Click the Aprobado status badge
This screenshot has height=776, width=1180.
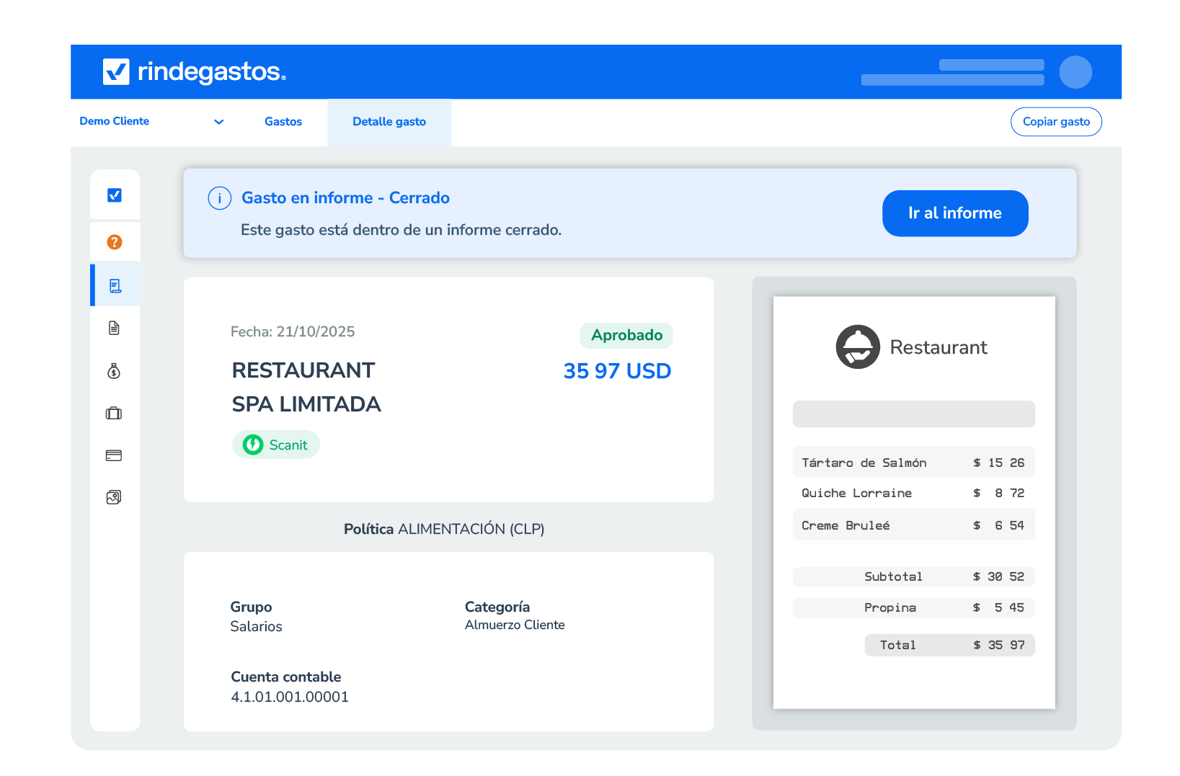[626, 335]
